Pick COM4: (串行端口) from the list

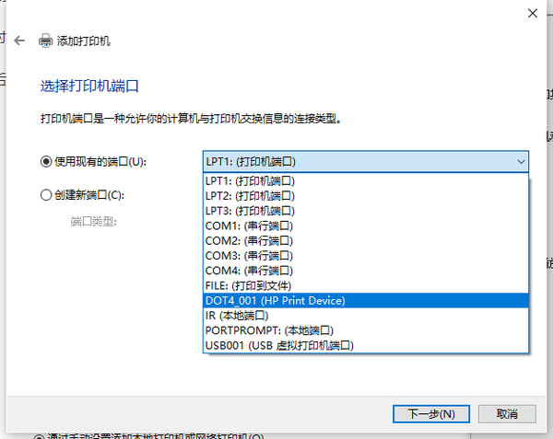366,271
